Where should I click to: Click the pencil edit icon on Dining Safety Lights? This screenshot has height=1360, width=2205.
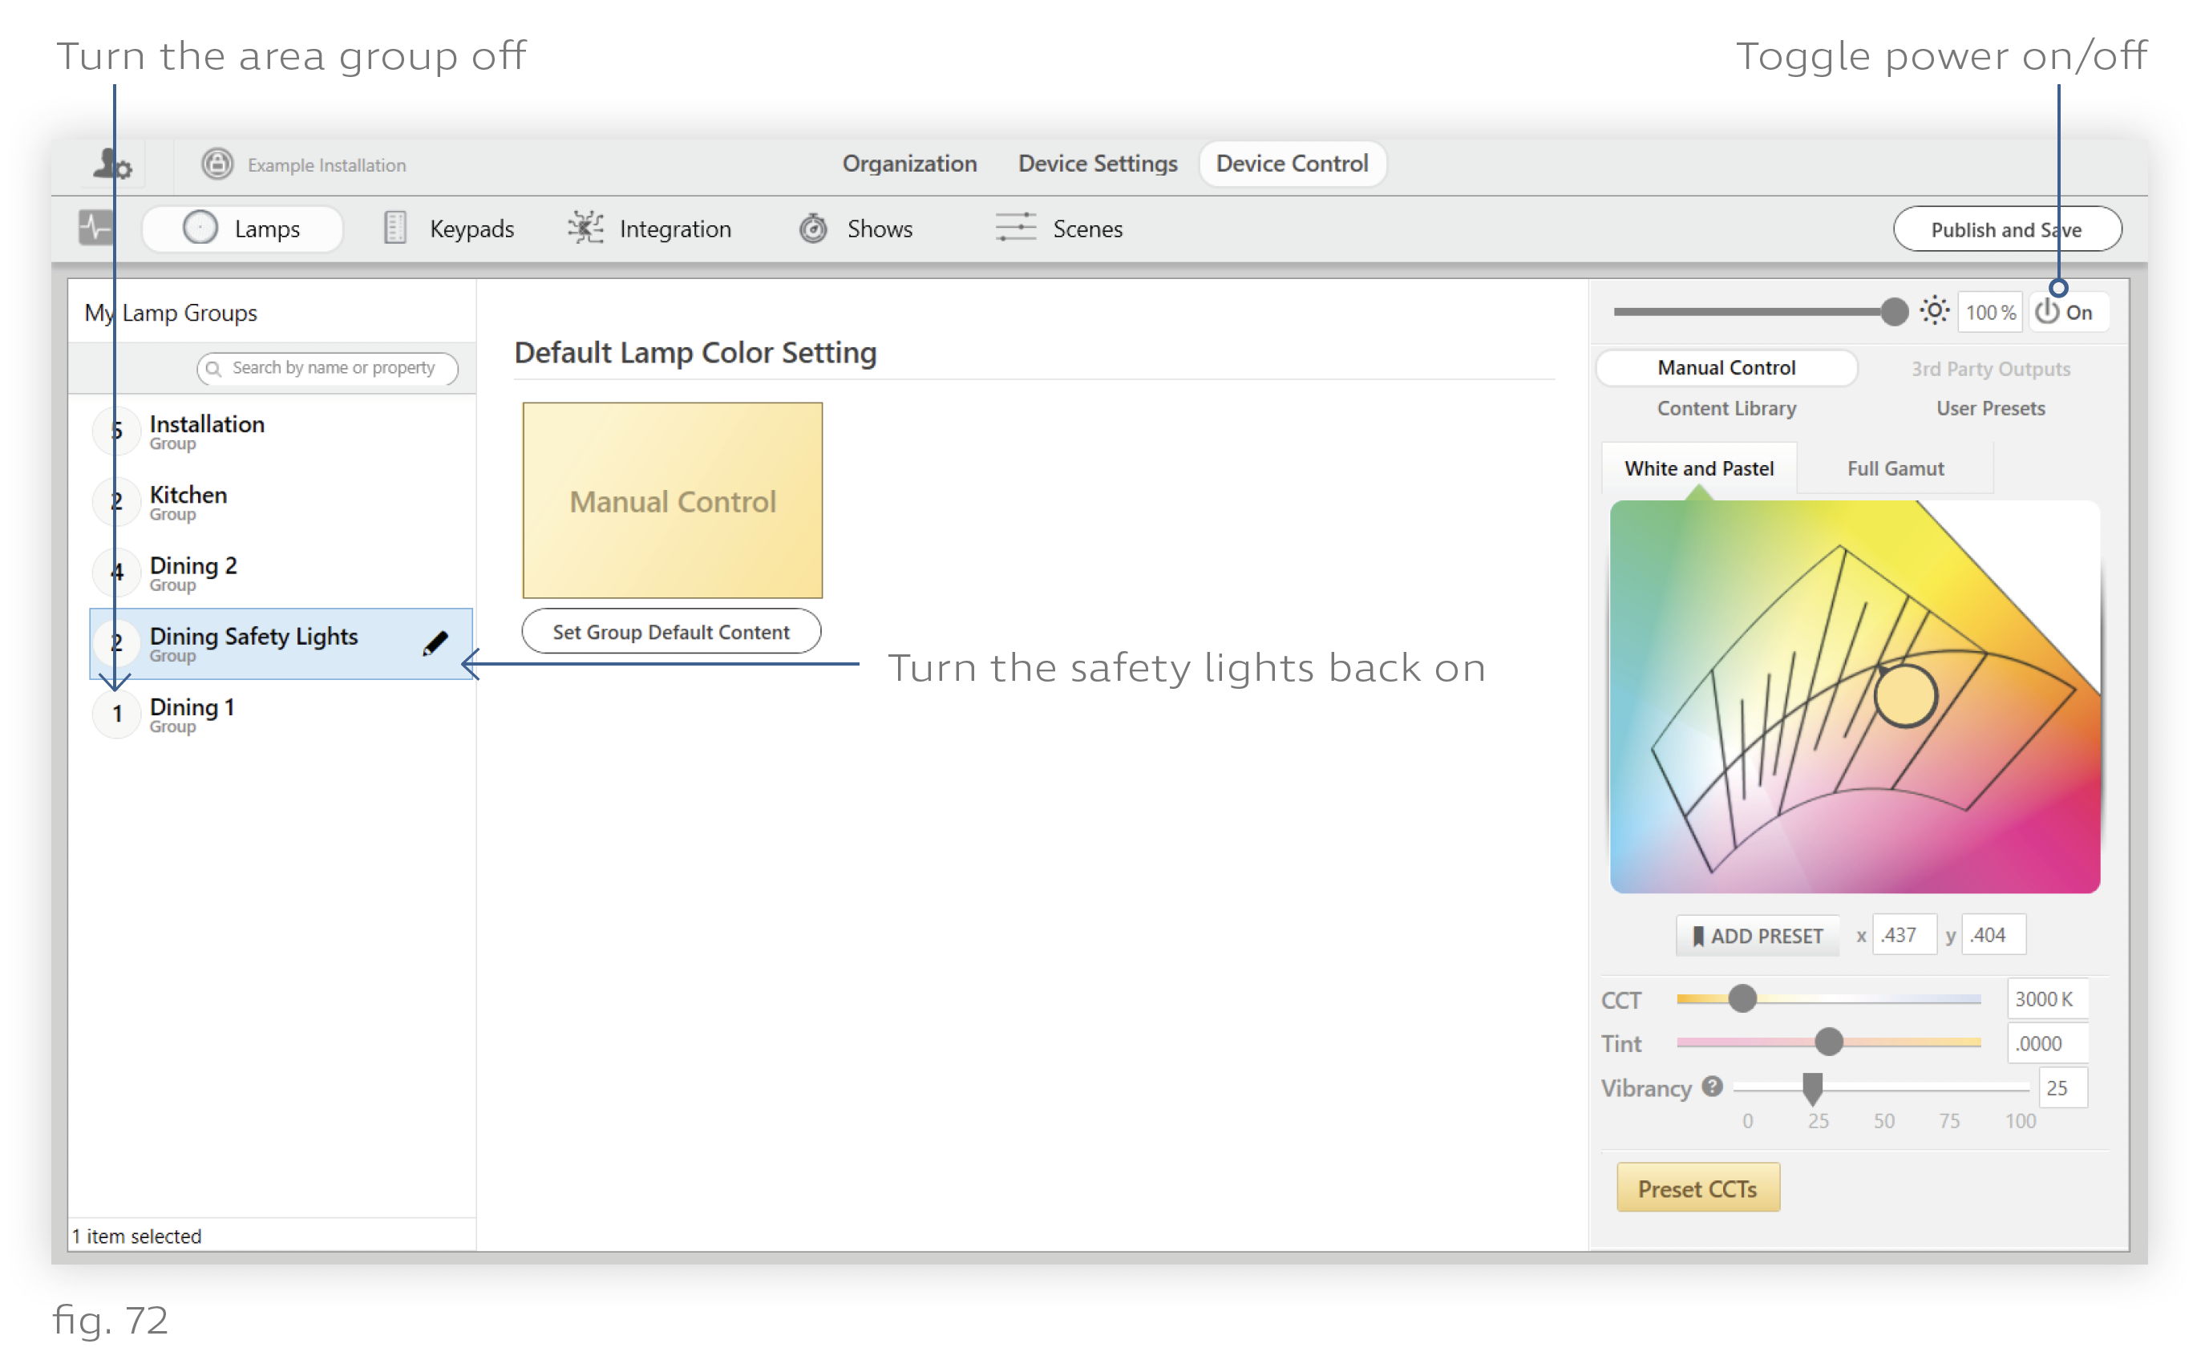435,644
